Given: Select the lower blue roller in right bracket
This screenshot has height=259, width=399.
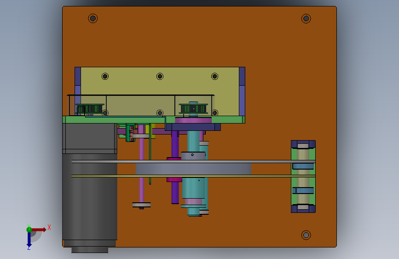Looking at the screenshot, I should click(x=303, y=190).
